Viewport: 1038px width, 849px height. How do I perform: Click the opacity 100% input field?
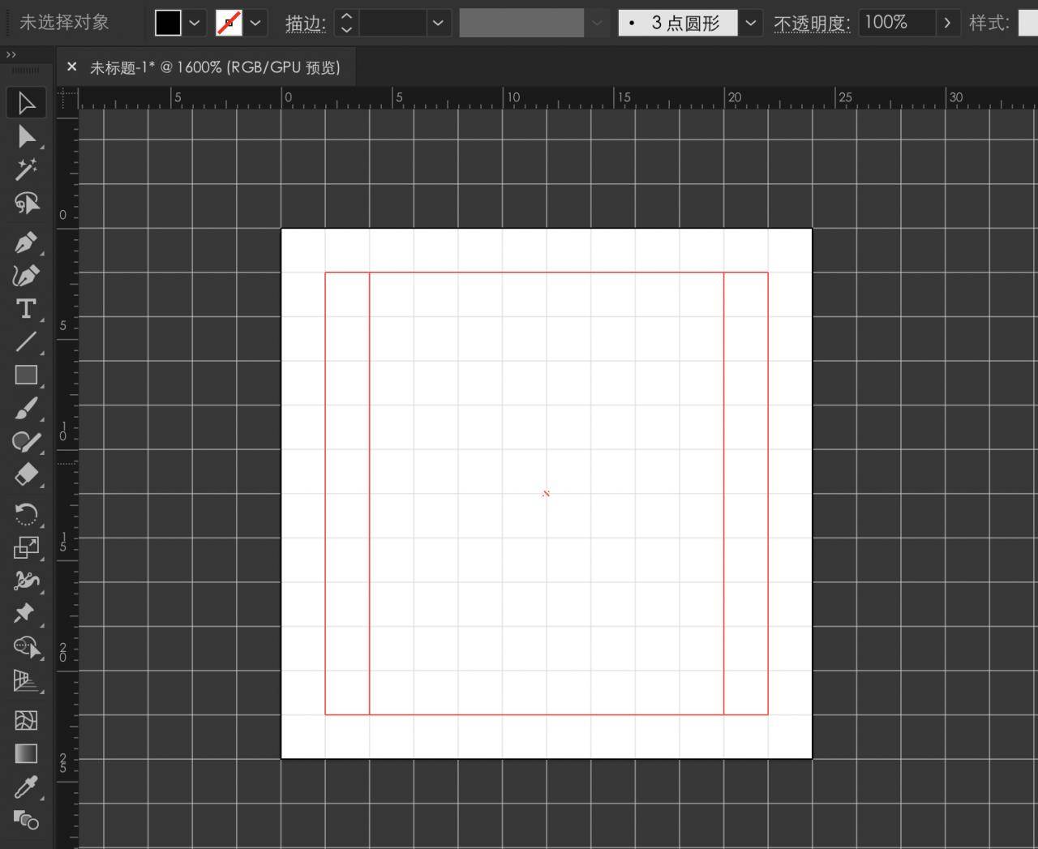coord(897,23)
